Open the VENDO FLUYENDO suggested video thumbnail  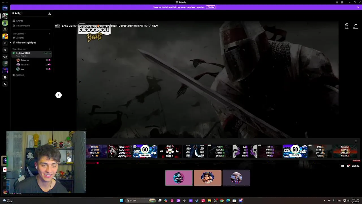(220, 151)
